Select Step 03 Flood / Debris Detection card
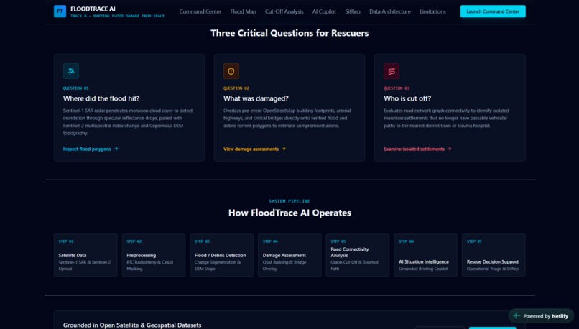This screenshot has width=579, height=329. click(221, 255)
